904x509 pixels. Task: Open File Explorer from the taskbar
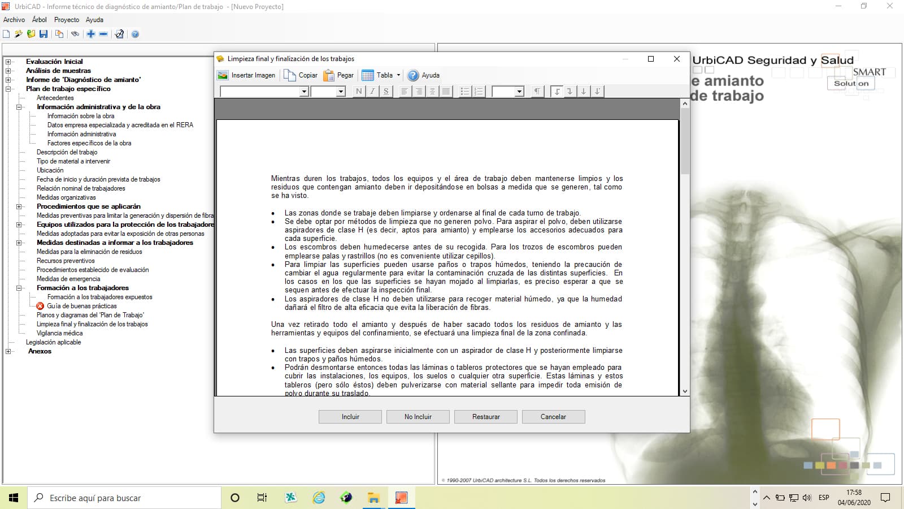pyautogui.click(x=373, y=498)
